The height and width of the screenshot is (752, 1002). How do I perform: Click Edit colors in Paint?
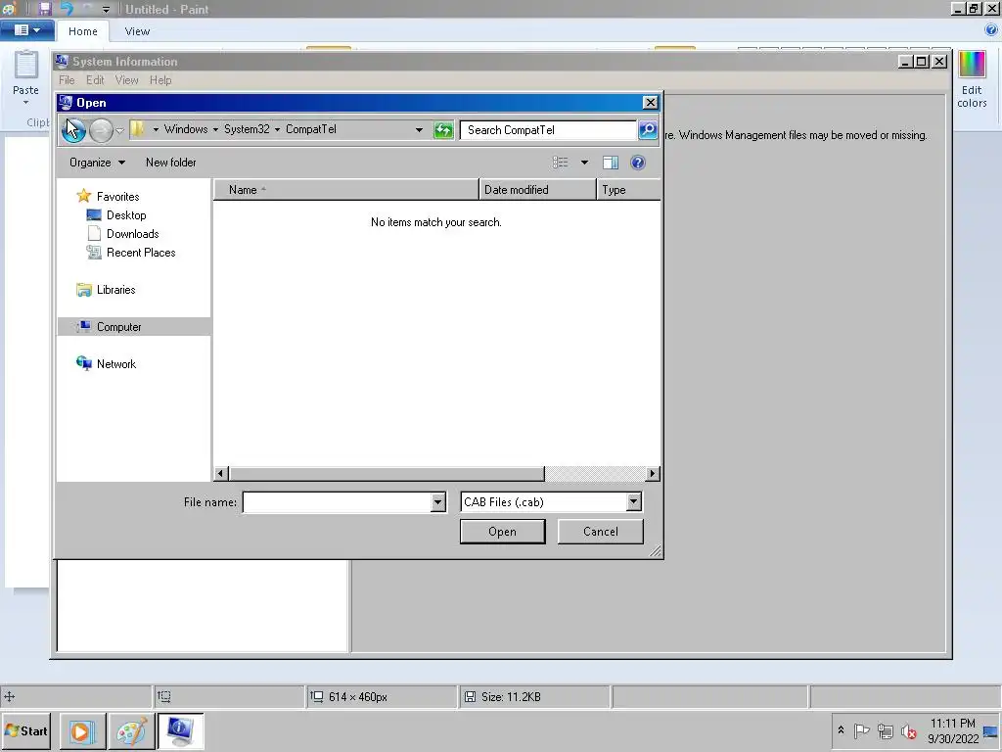972,79
